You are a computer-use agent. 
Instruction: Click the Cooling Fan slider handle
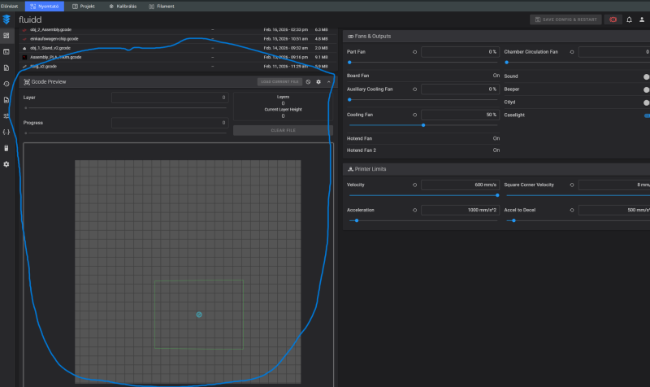coord(423,125)
